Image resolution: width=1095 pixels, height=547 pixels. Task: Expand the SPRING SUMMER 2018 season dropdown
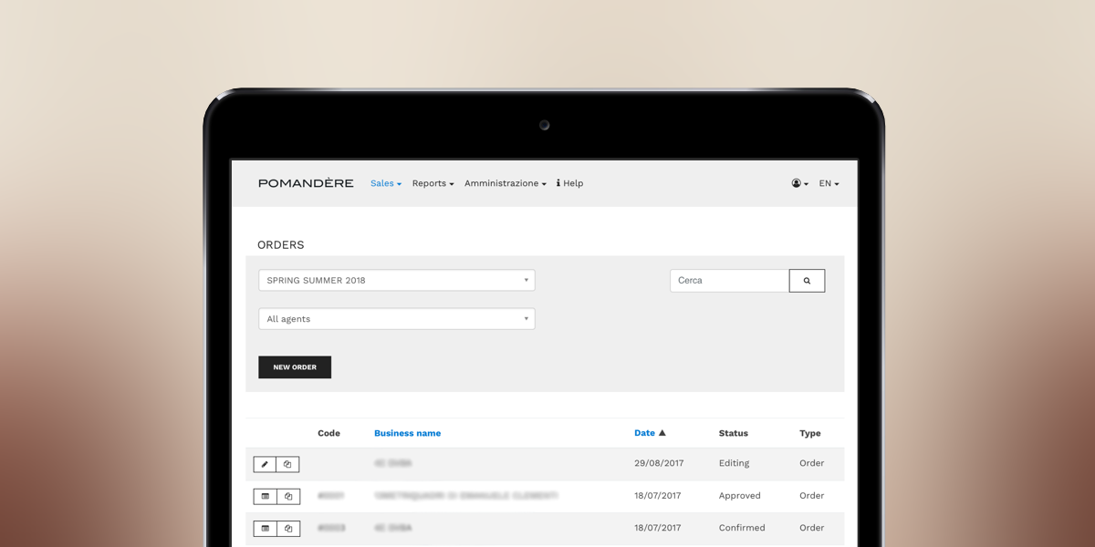click(x=396, y=281)
